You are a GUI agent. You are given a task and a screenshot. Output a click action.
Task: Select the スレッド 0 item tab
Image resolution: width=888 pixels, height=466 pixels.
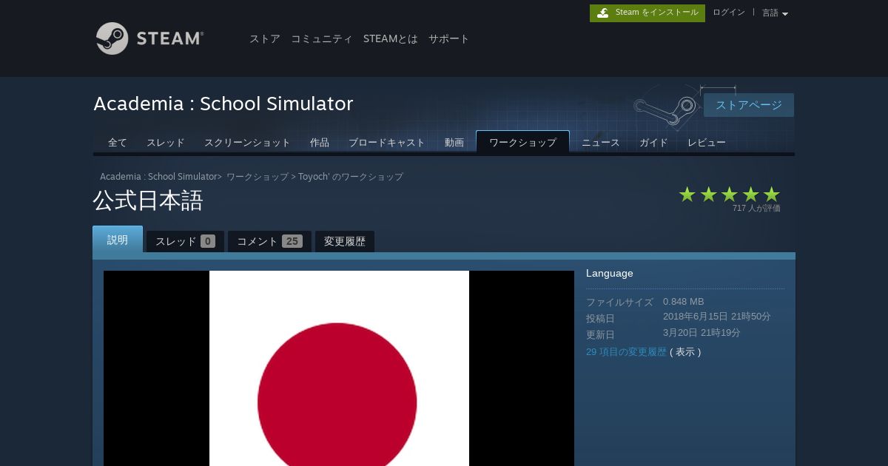[185, 241]
